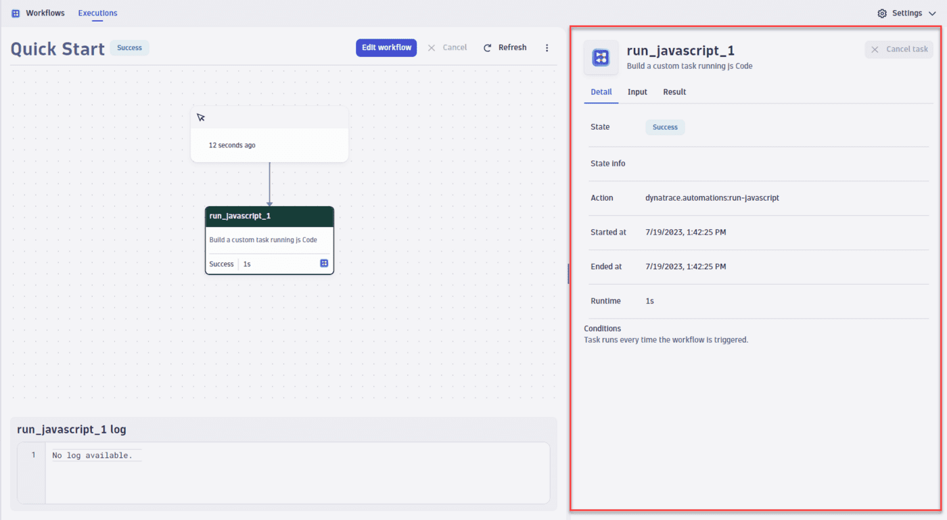
Task: Open the Detail tab
Action: point(601,91)
